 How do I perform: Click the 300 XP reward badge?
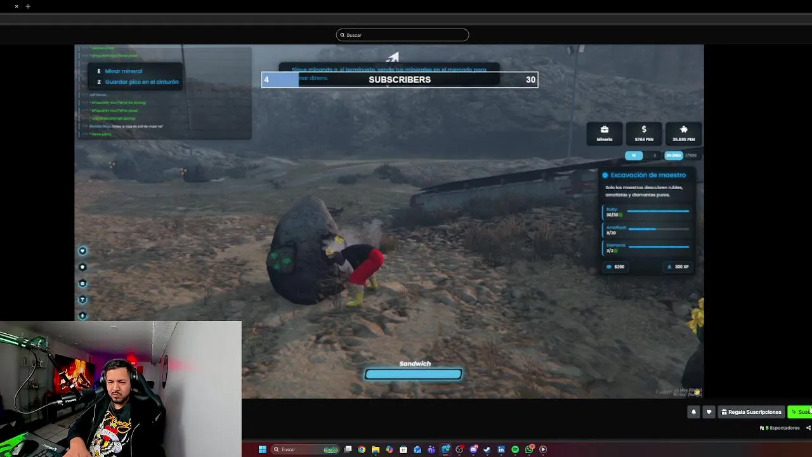tap(678, 267)
